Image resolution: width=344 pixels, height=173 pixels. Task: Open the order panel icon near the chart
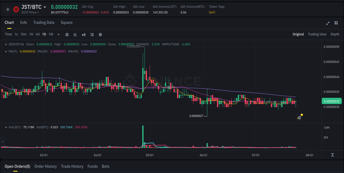pyautogui.click(x=299, y=118)
